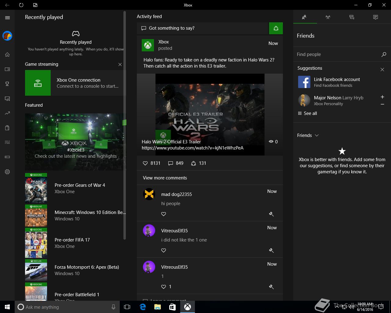Like the Halo Wars 2 post
Image resolution: width=391 pixels, height=313 pixels.
(x=145, y=163)
